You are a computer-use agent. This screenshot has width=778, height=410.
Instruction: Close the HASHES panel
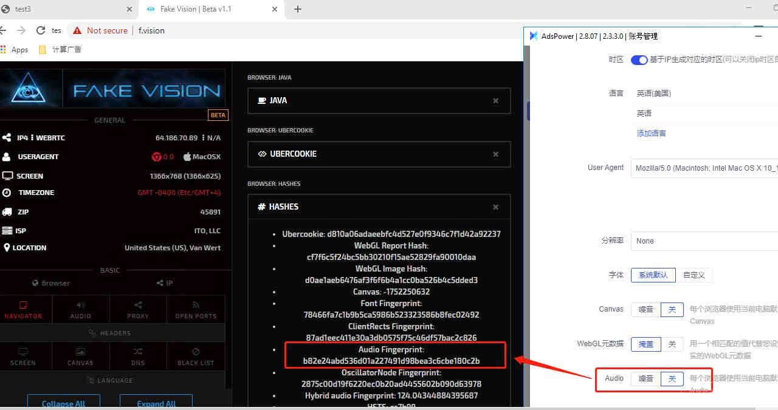496,207
